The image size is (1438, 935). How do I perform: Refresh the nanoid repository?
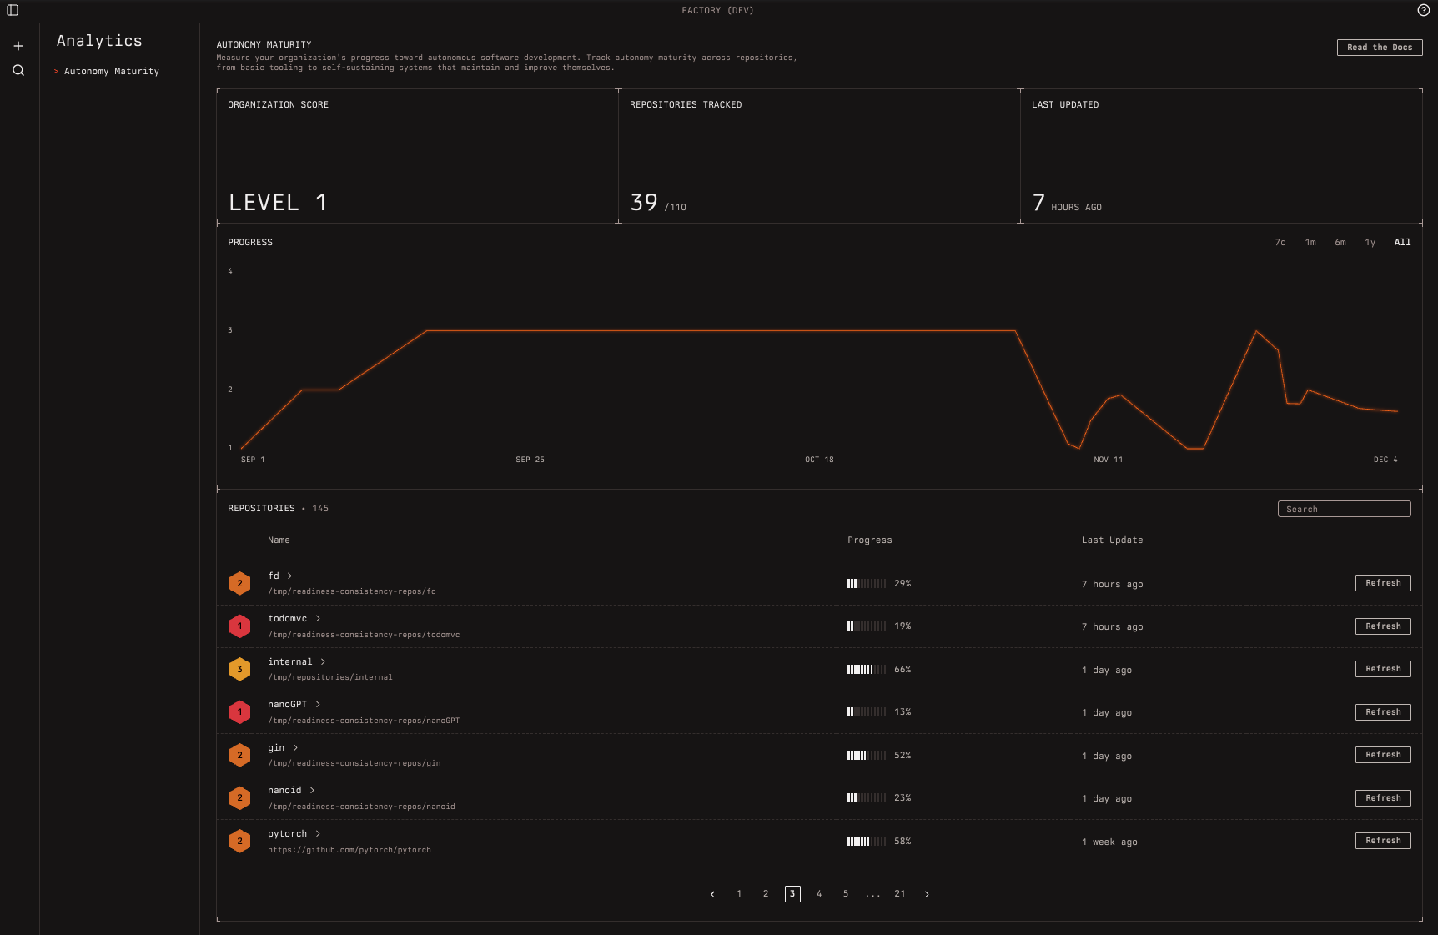pos(1383,798)
